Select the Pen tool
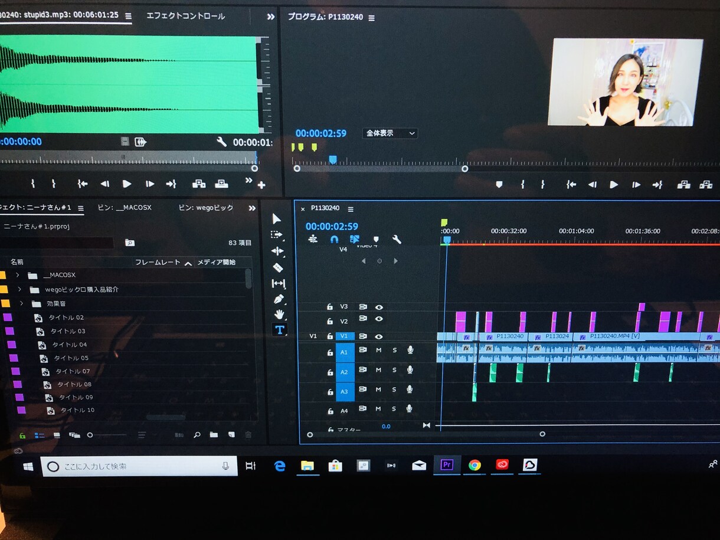The image size is (720, 540). pyautogui.click(x=279, y=299)
